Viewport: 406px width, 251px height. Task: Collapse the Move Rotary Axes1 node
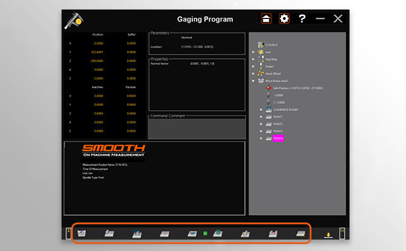pyautogui.click(x=253, y=80)
